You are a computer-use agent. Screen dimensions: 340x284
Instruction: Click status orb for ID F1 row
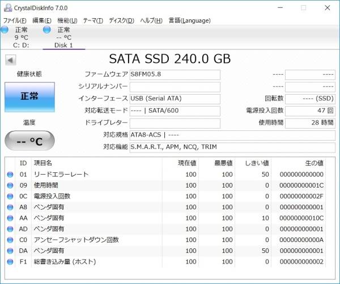10,262
